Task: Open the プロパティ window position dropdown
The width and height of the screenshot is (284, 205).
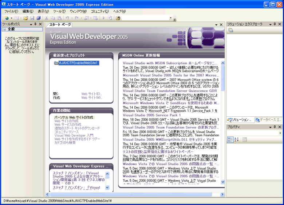Action: [x=270, y=127]
